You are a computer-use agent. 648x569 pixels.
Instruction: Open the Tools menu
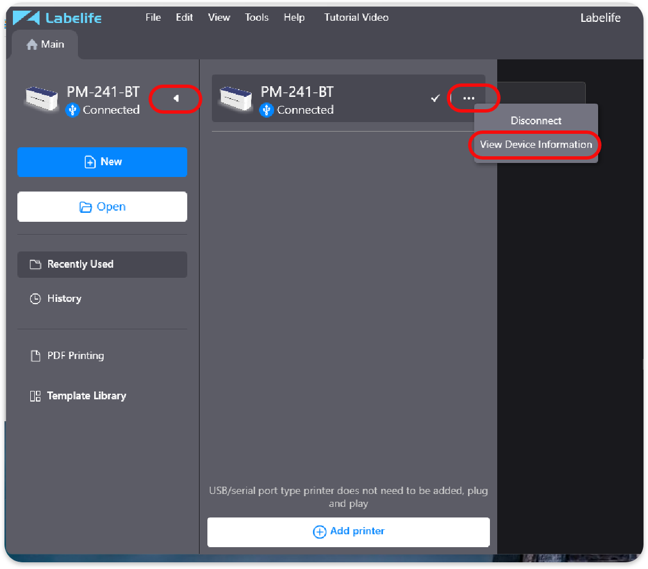point(257,17)
